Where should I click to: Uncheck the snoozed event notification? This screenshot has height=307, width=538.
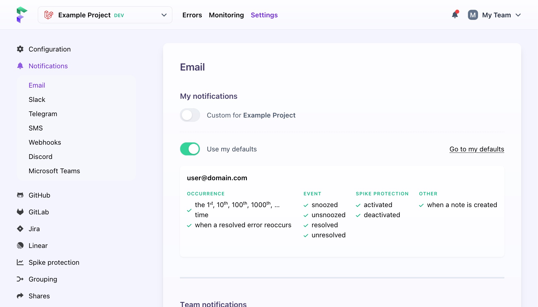(306, 205)
